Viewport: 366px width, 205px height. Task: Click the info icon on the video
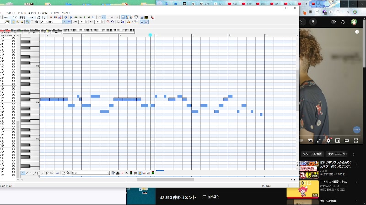pos(357,32)
